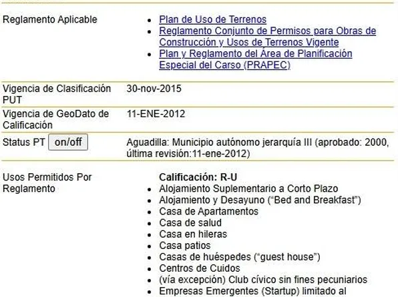This screenshot has width=398, height=297.
Task: Click Alojamiento Suplementario a Corto Plazo
Action: [x=248, y=188]
